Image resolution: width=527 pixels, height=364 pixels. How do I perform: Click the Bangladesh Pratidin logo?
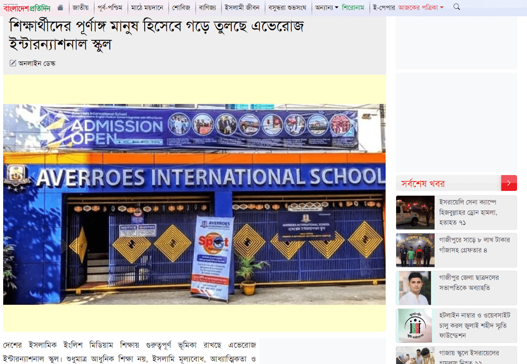(27, 8)
